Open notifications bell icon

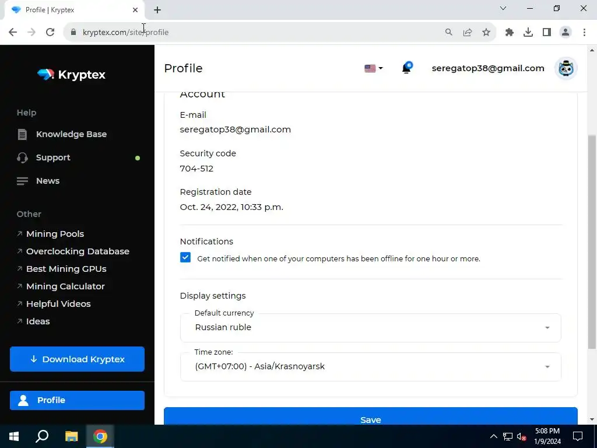[406, 68]
